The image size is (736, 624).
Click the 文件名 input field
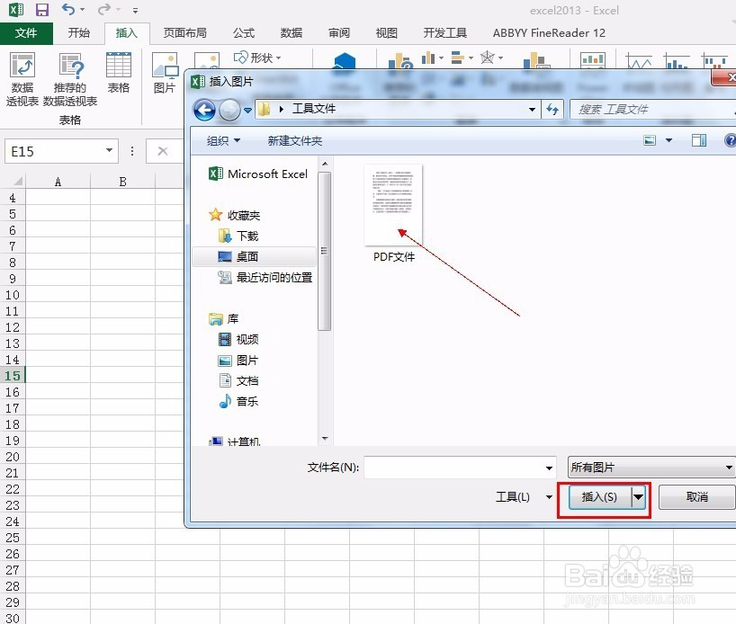460,468
